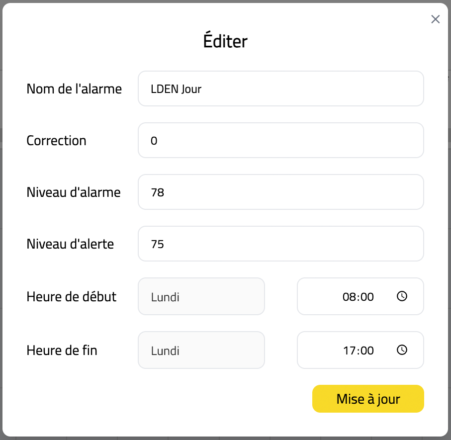Click the "Niveau d'alerte" label
451x440 pixels.
coord(70,244)
